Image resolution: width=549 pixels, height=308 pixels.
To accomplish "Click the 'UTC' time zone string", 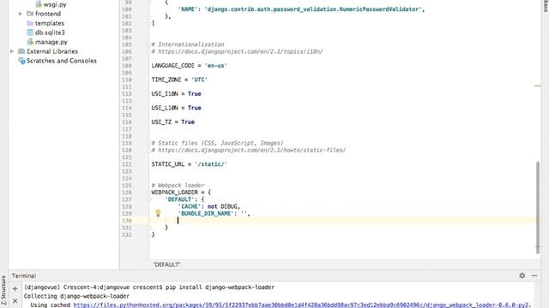I will click(x=199, y=80).
